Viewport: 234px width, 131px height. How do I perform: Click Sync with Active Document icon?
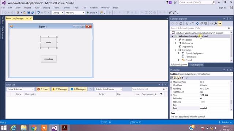(193, 23)
